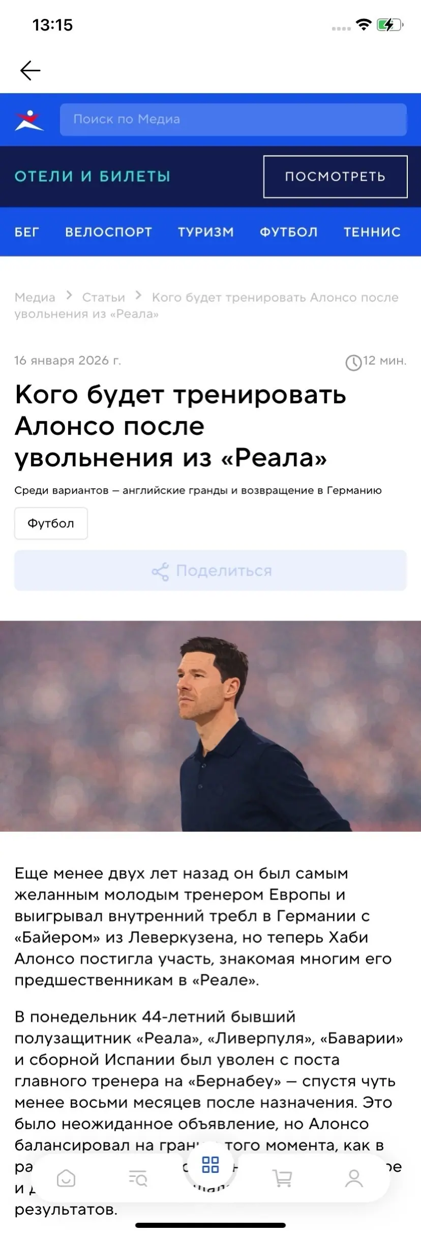This screenshot has height=1236, width=421.
Task: Select the 'ВЕЛОСПОРТ' category tab
Action: click(109, 232)
